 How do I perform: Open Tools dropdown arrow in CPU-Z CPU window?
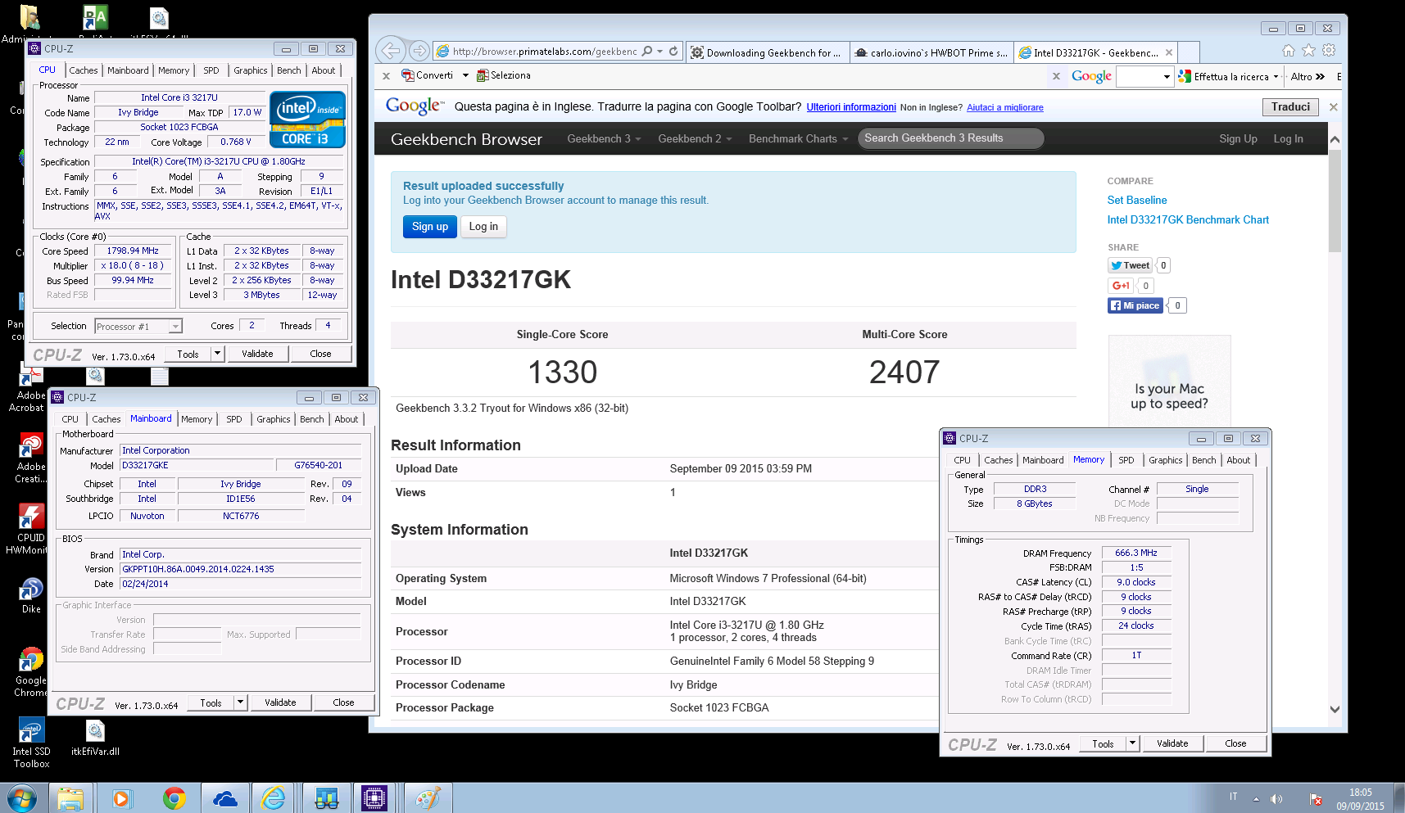[x=217, y=354]
